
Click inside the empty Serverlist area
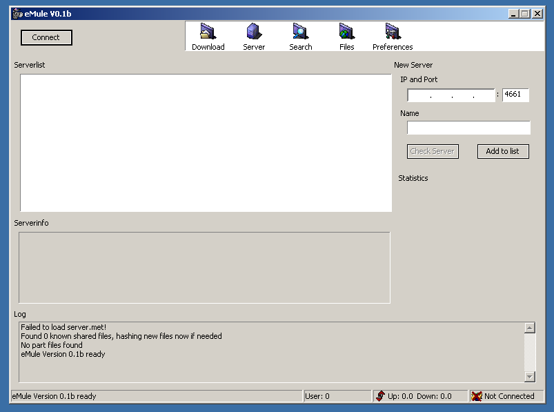tap(206, 142)
